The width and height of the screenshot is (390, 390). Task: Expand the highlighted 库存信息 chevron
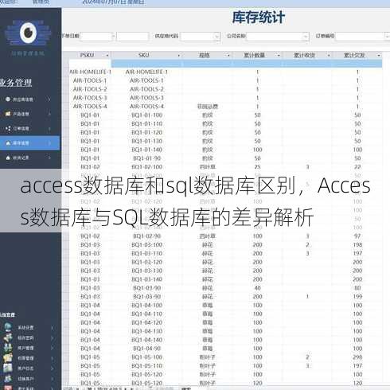click(49, 143)
